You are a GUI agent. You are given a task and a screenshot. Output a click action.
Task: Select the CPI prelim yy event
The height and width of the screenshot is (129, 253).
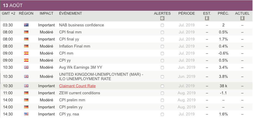(71, 107)
